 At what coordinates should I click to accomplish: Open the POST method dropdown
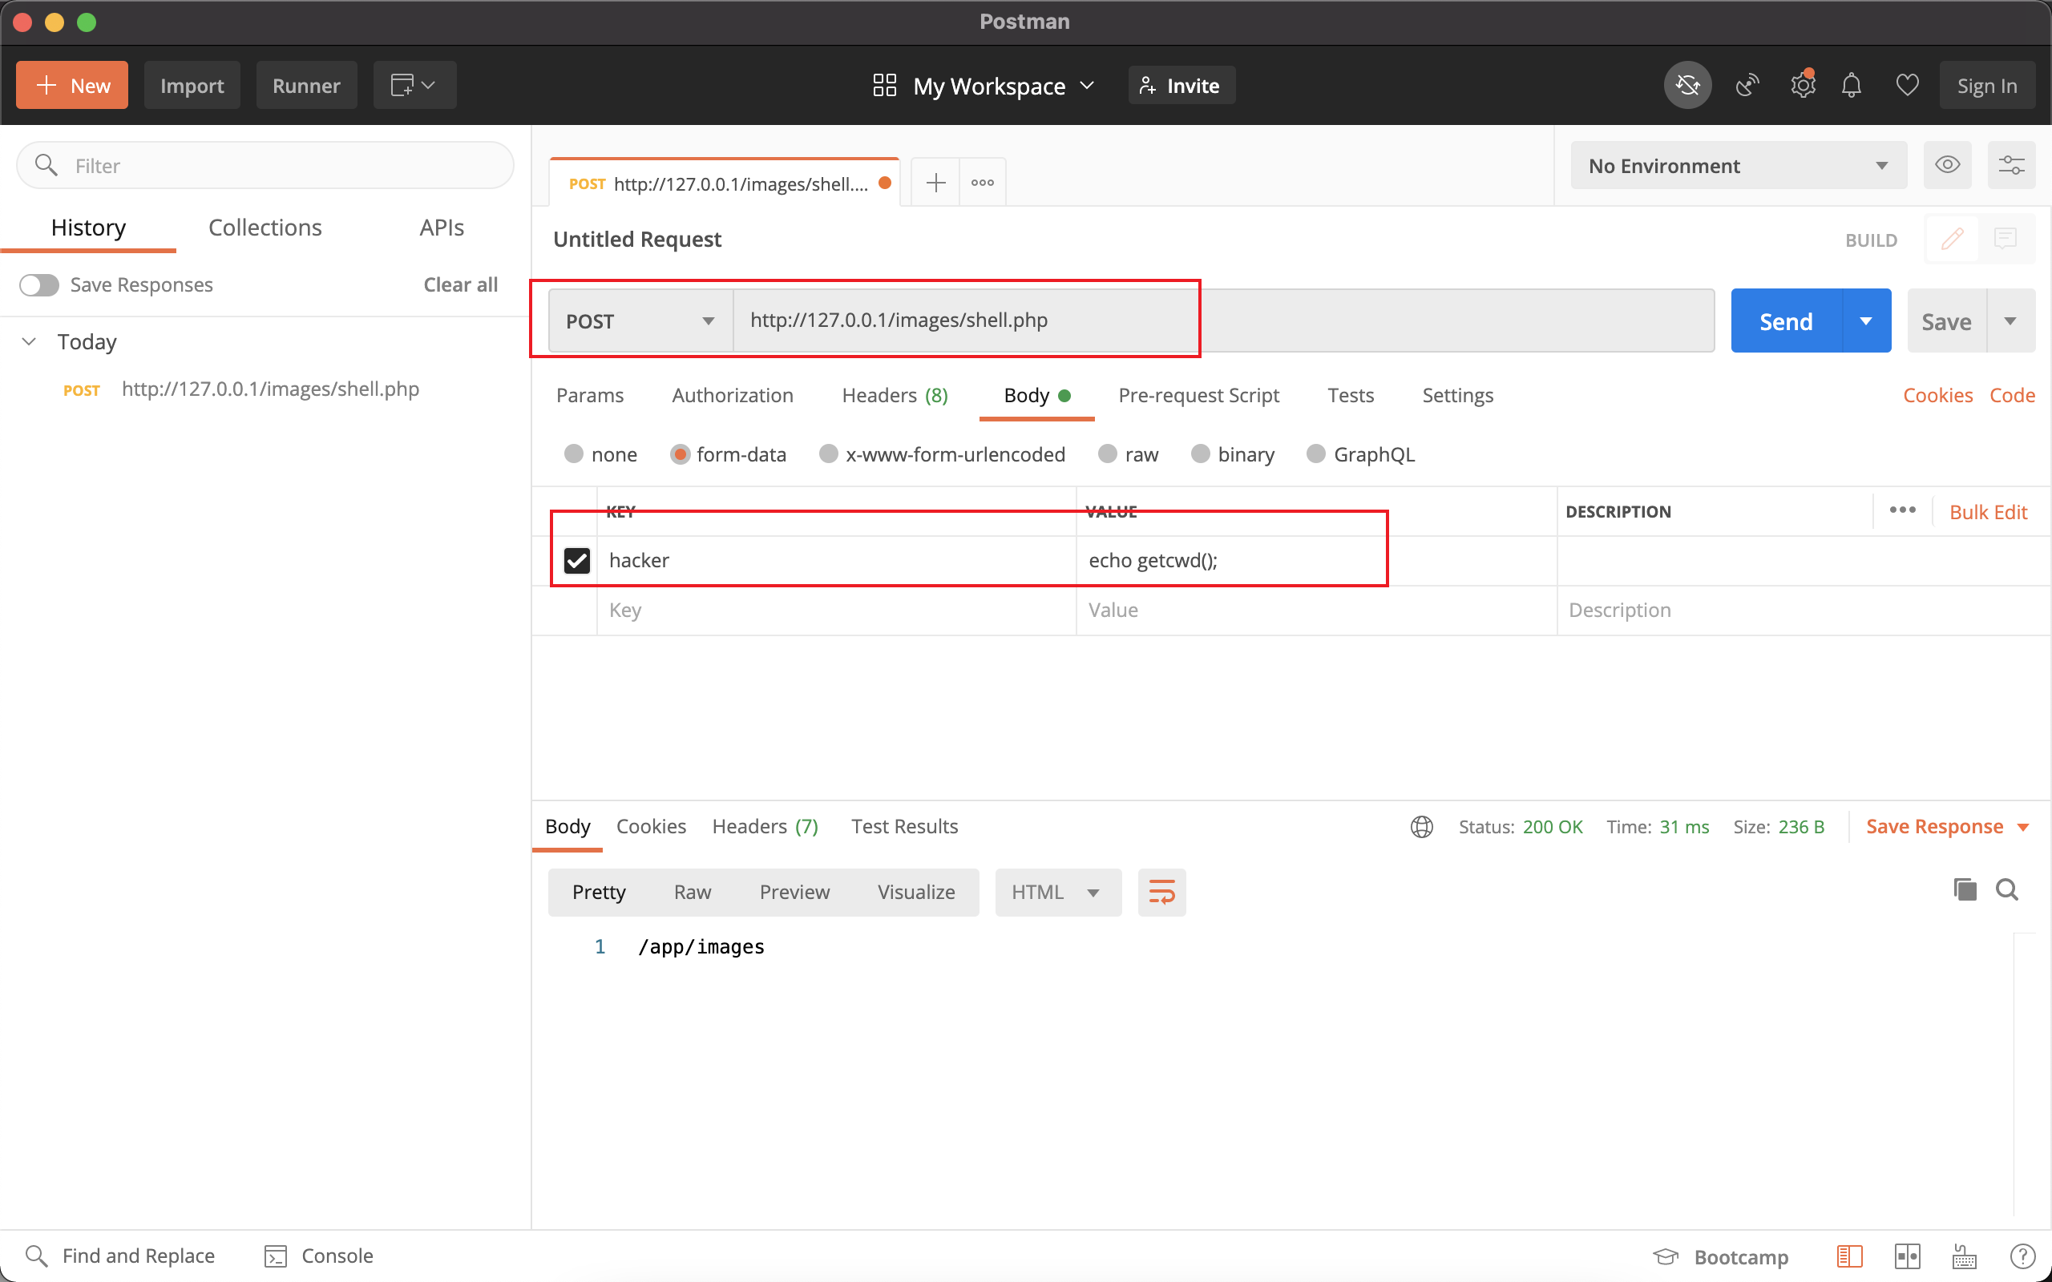(640, 321)
